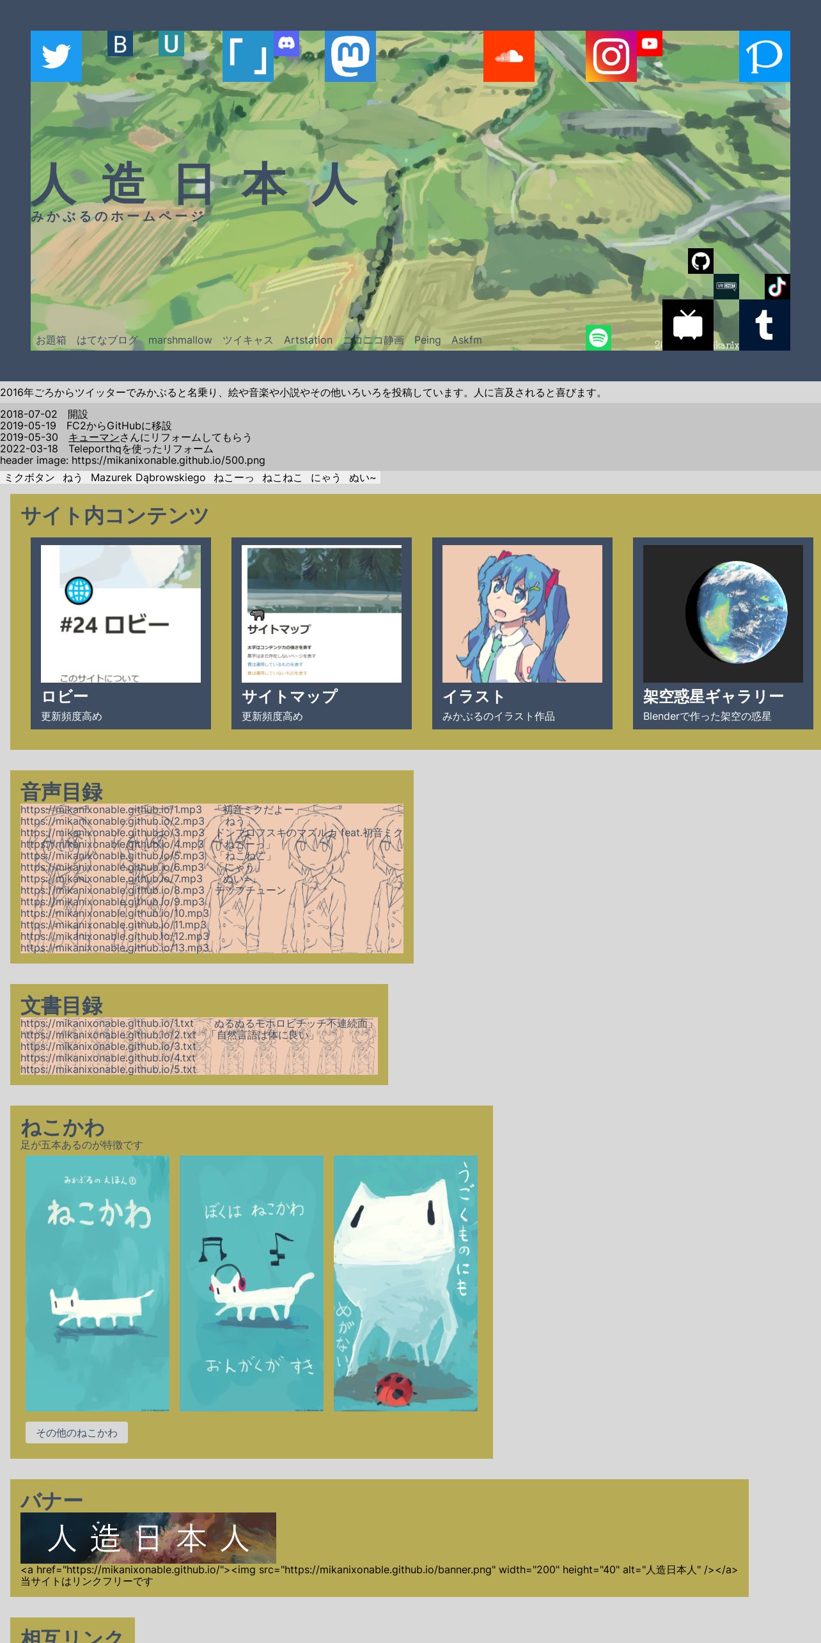Open the サイトマップ content card
The image size is (821, 1643).
tap(322, 633)
